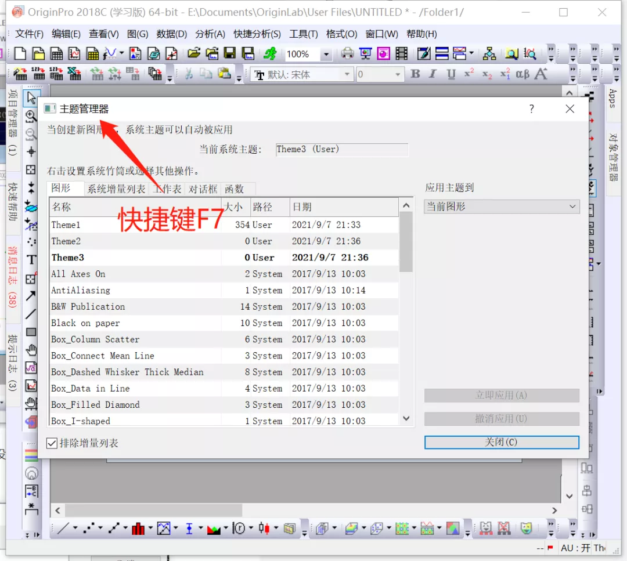The width and height of the screenshot is (627, 561).
Task: Open the font size dropdown showing 0
Action: 398,74
